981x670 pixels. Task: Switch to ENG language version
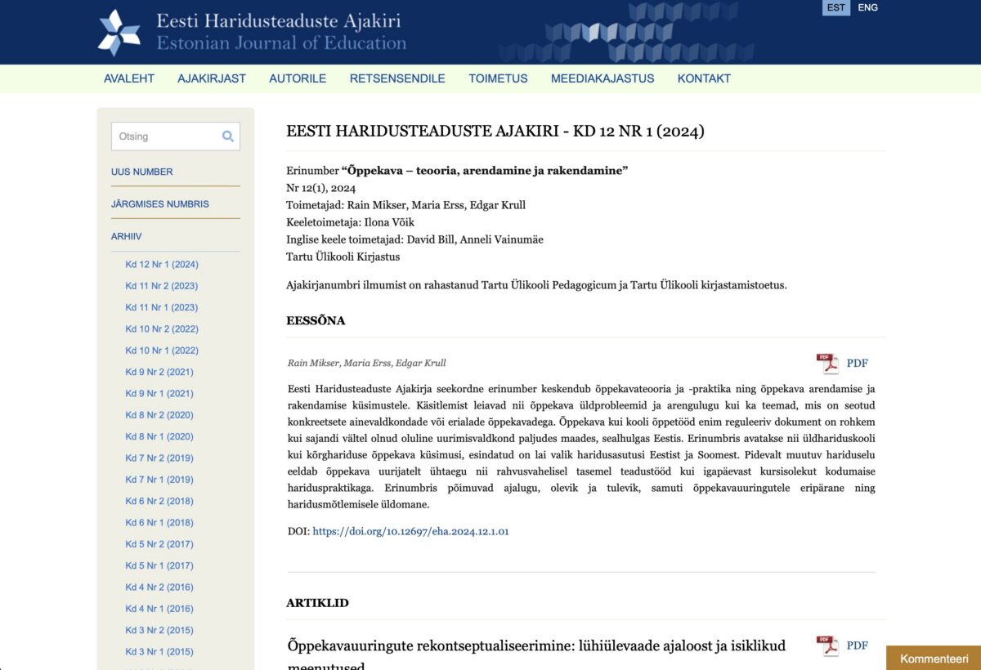pos(868,7)
